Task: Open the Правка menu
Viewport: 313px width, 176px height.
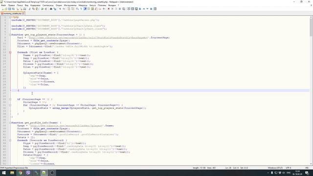Action: [x=11, y=5]
